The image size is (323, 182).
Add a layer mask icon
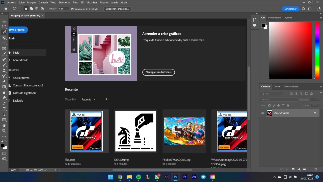point(293,169)
